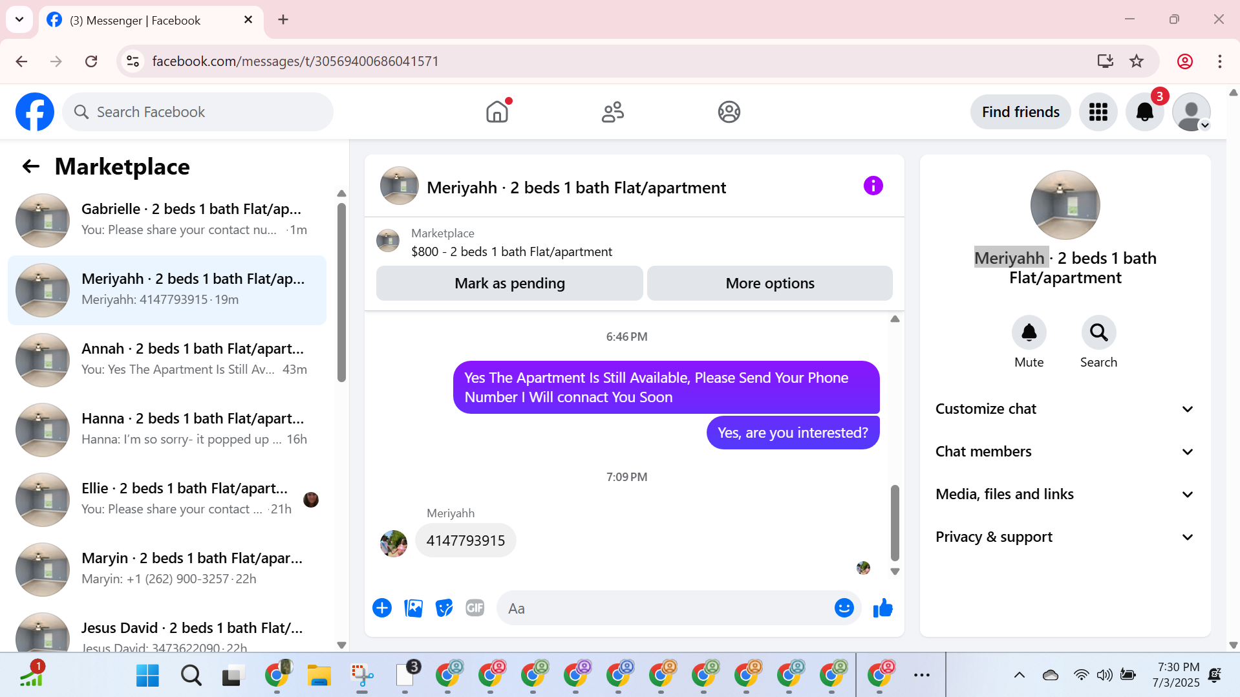Viewport: 1240px width, 697px height.
Task: Click the message Aa input field
Action: pos(666,608)
